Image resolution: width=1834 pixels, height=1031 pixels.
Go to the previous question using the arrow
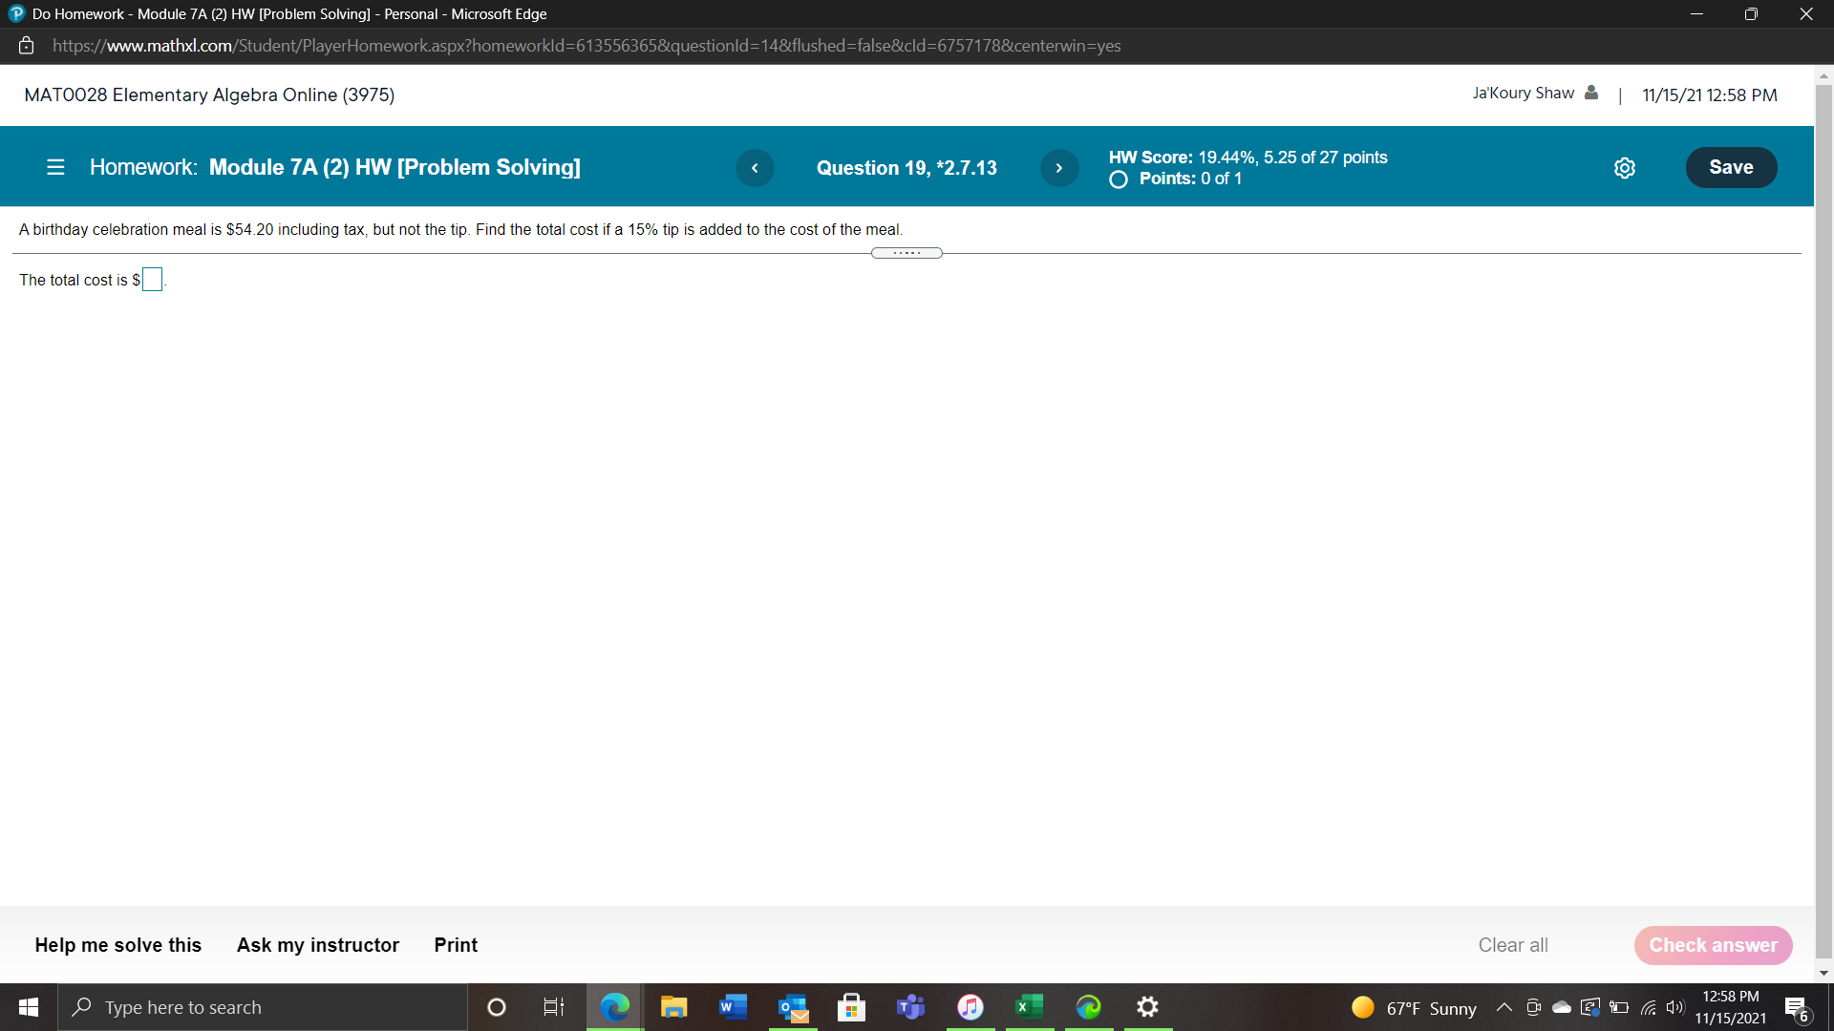coord(755,167)
